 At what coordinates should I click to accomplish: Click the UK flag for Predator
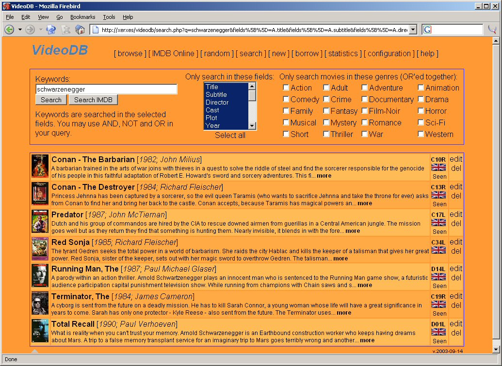point(438,223)
